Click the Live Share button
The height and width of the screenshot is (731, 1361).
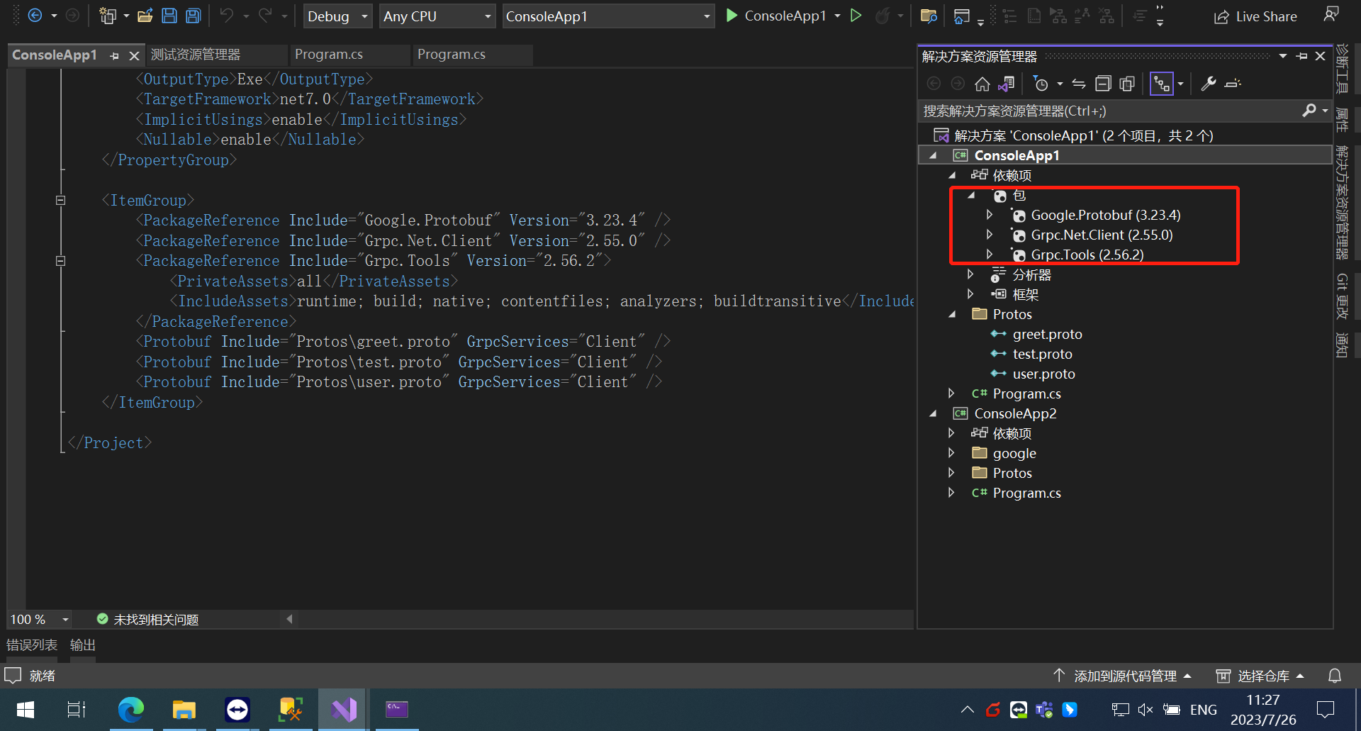click(x=1255, y=16)
